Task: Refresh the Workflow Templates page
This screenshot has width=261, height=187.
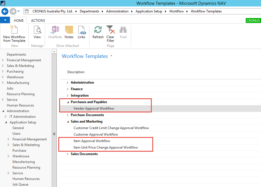Action: (98, 32)
